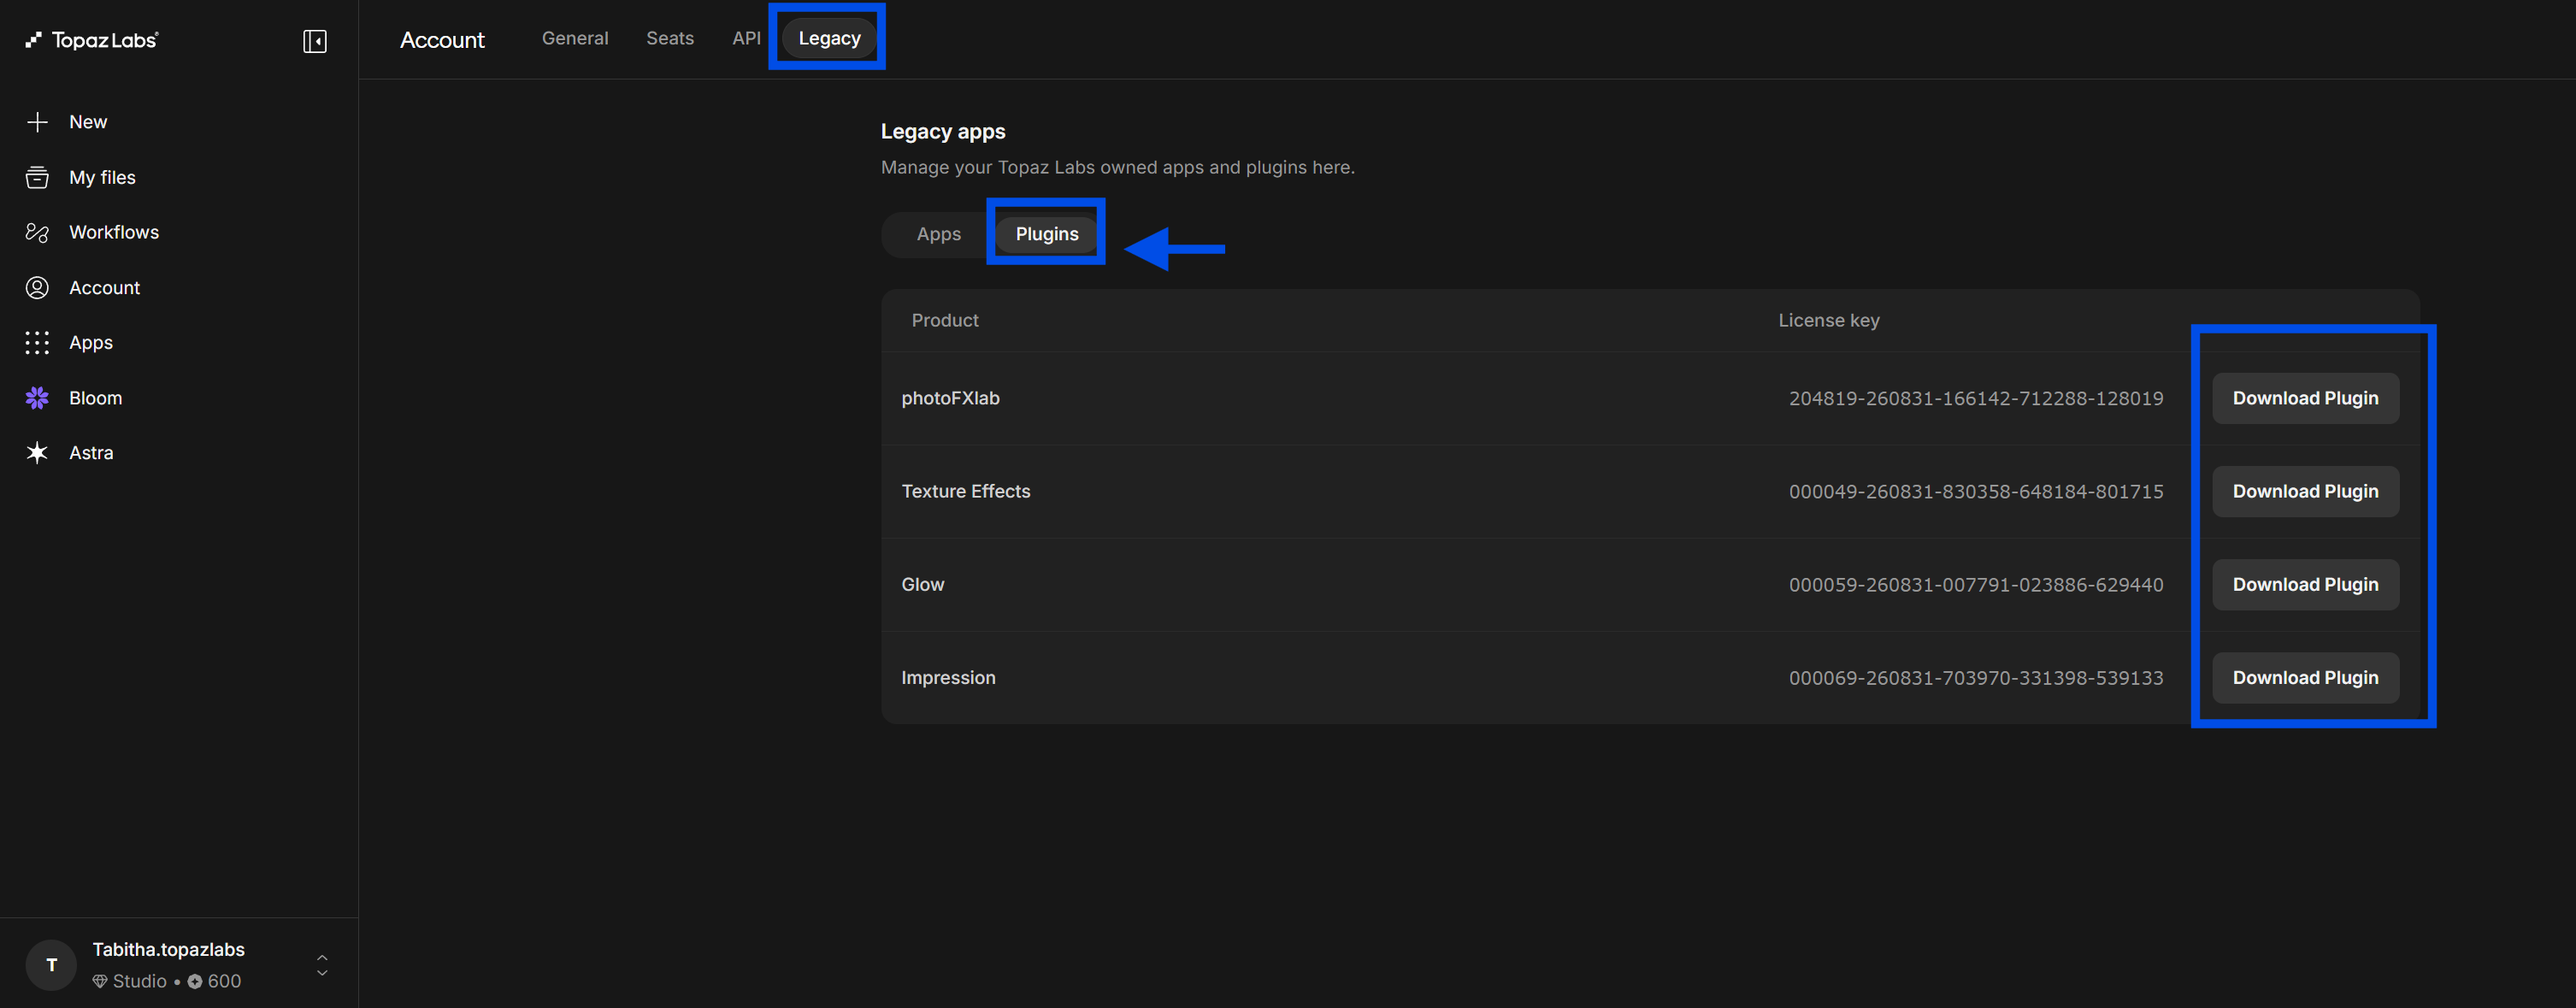2576x1008 pixels.
Task: Open the General tab
Action: click(x=575, y=38)
